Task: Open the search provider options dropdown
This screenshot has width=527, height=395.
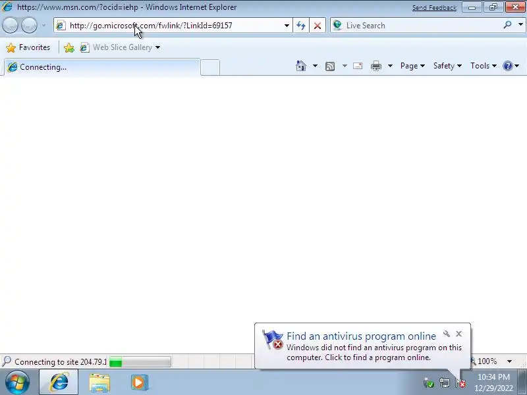Action: coord(520,25)
